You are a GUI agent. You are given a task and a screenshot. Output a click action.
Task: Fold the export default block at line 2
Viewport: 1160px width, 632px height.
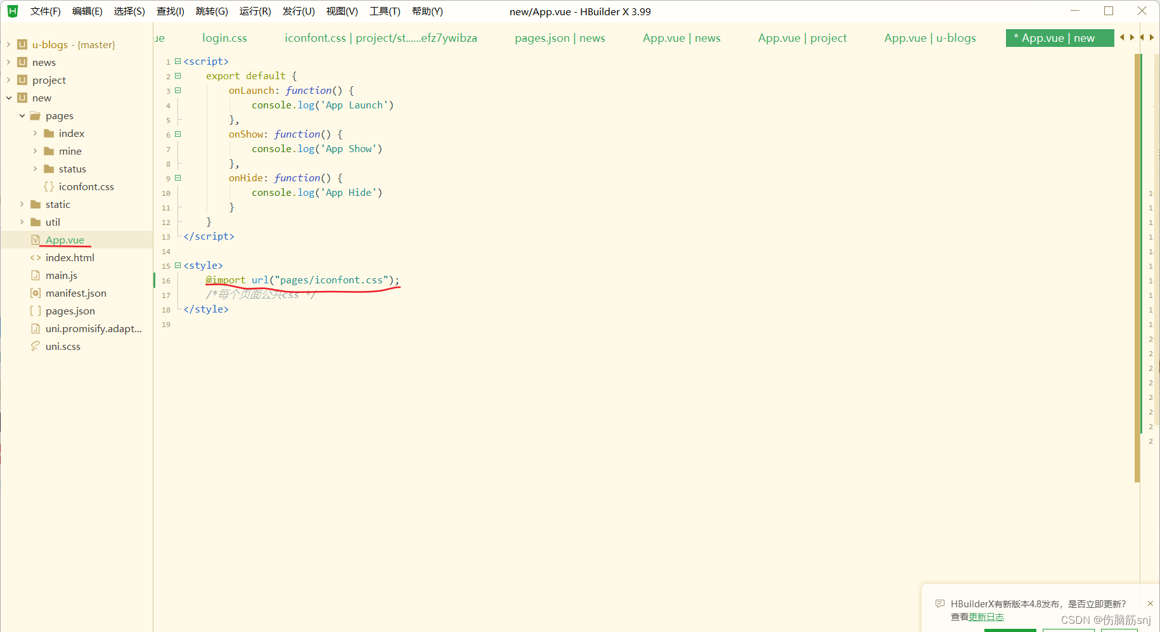(x=178, y=76)
